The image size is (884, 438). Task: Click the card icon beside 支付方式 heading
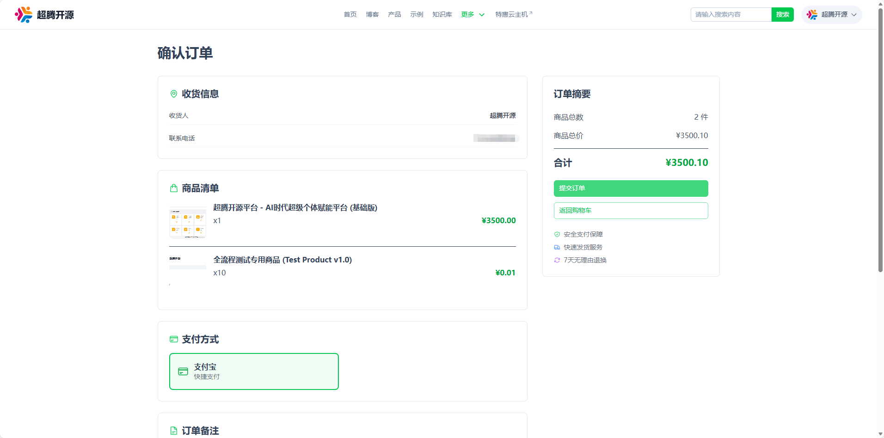[x=174, y=339]
